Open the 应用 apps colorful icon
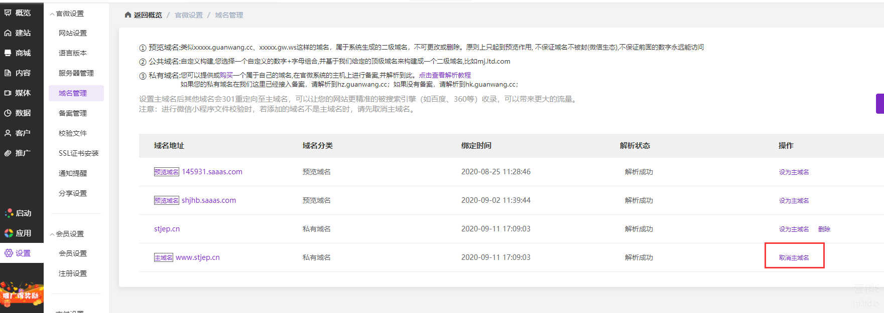884x313 pixels. pyautogui.click(x=9, y=233)
